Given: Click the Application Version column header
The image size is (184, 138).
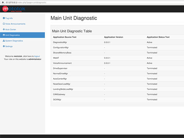Looking at the screenshot, I should (x=114, y=37).
